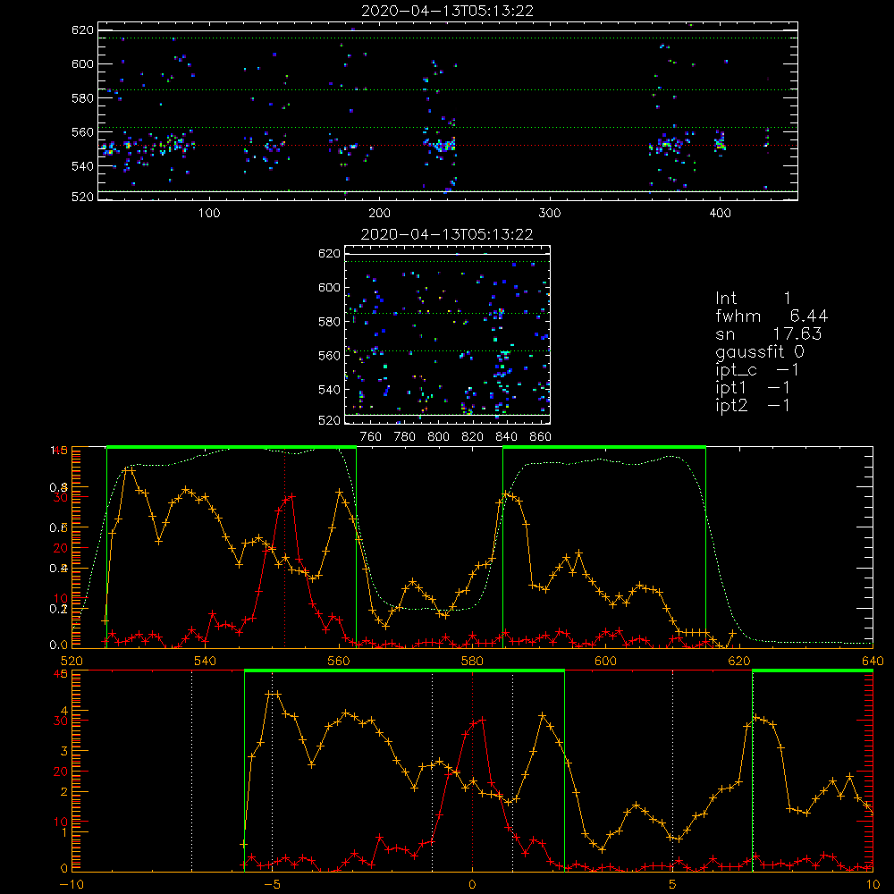Select the 'sn 17.63' readout line
This screenshot has height=894, width=894.
pyautogui.click(x=769, y=333)
